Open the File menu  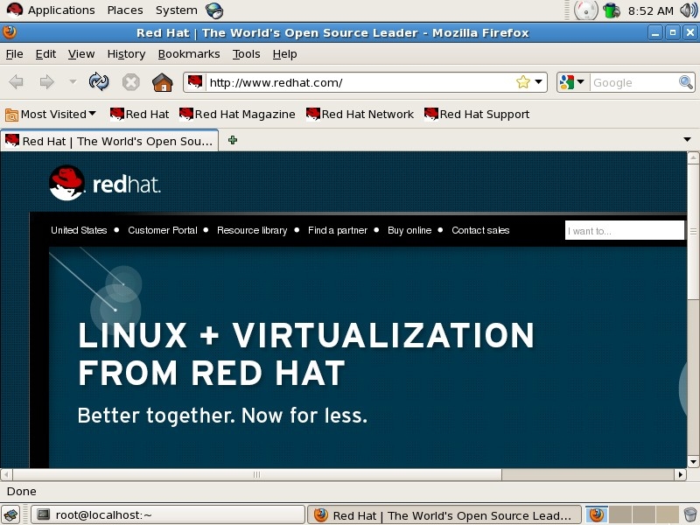14,54
